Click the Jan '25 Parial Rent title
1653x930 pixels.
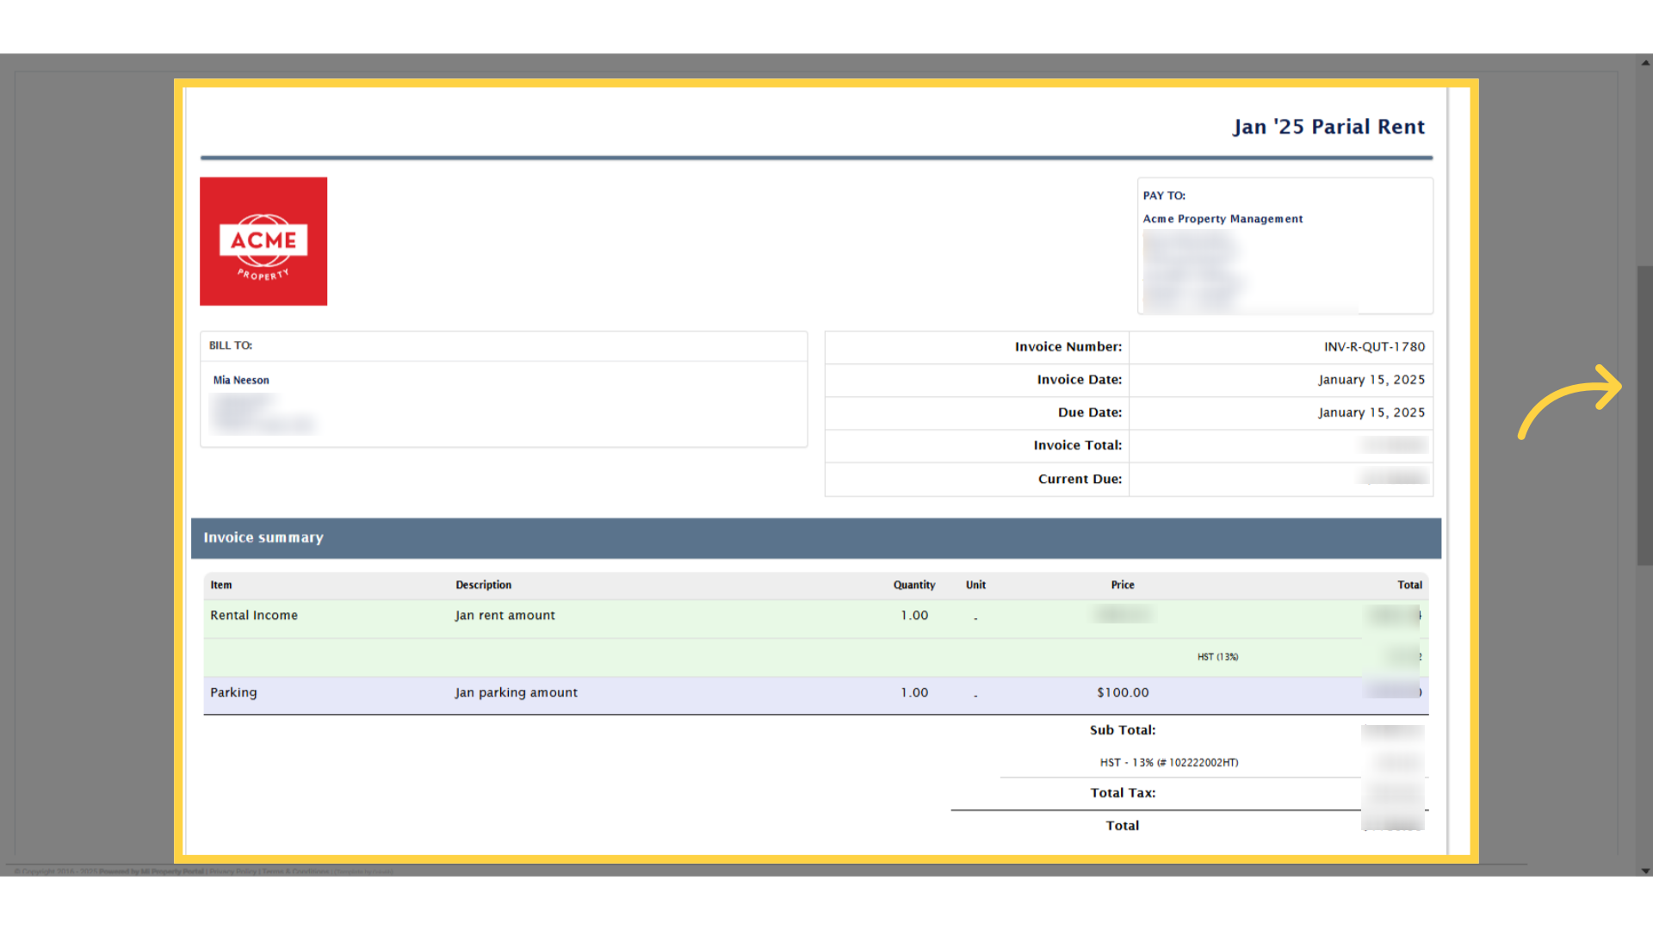click(1328, 127)
